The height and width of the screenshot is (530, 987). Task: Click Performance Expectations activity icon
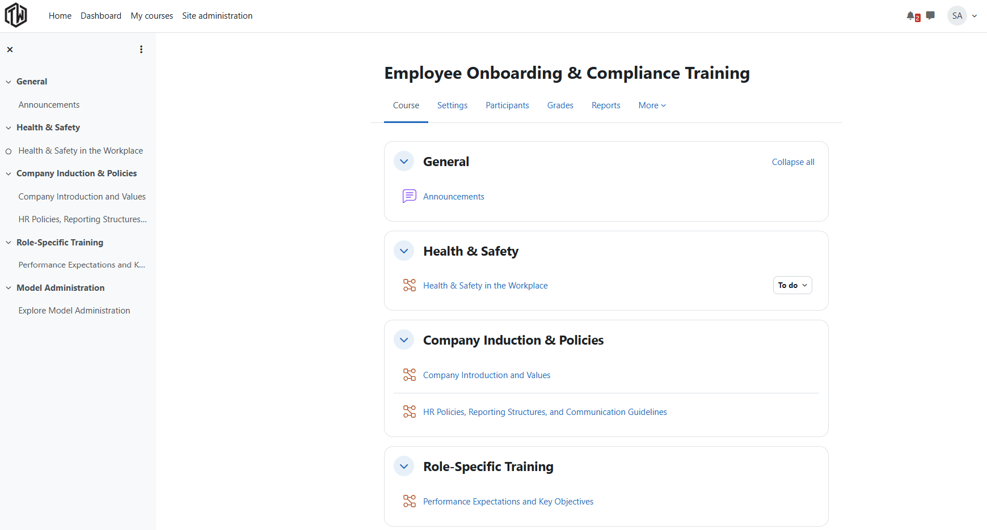coord(409,501)
